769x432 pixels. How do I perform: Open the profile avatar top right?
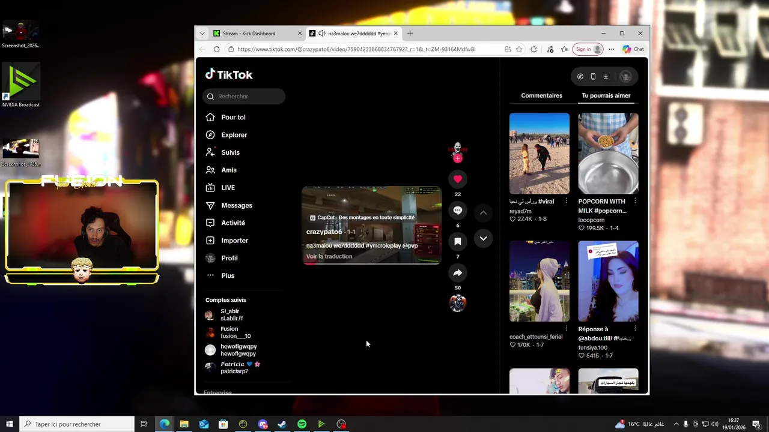click(x=625, y=76)
